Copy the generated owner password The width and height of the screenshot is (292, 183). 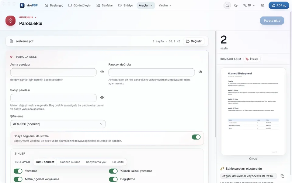pyautogui.click(x=282, y=176)
